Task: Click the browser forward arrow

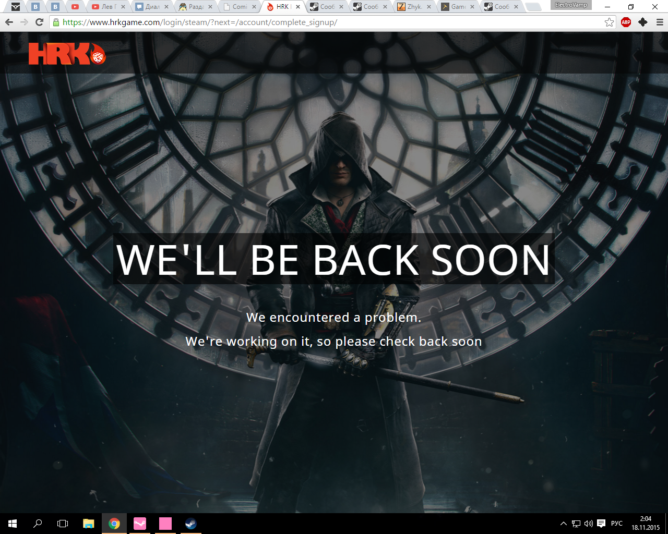Action: coord(24,22)
